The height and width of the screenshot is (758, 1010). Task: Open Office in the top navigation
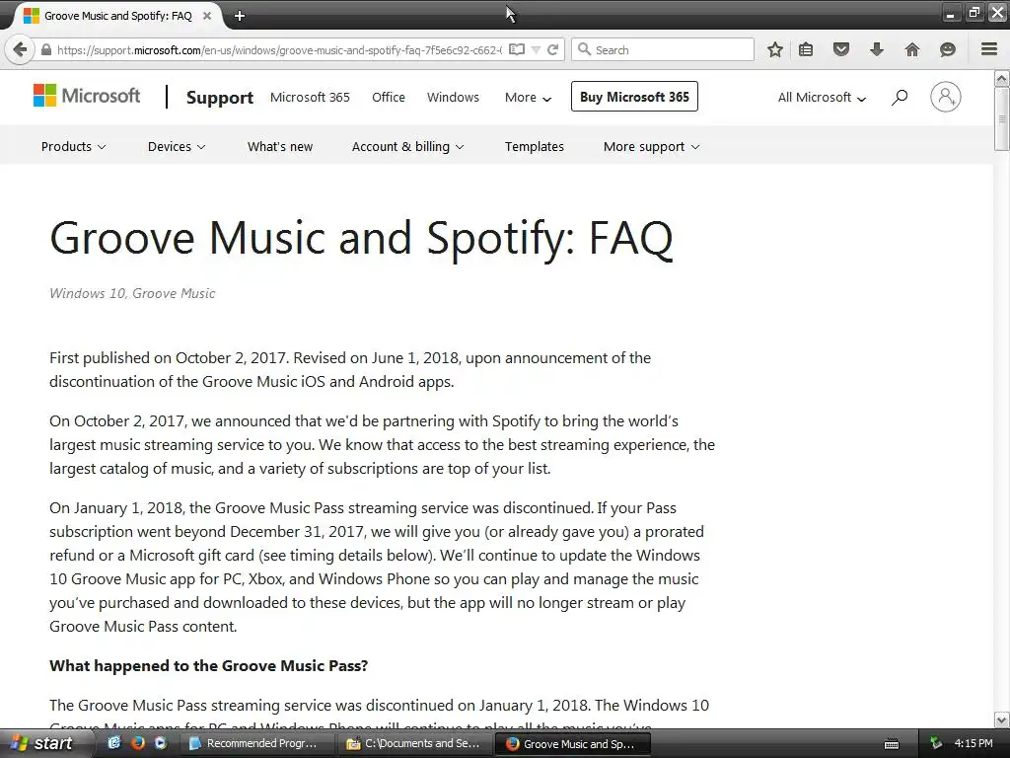click(x=389, y=98)
